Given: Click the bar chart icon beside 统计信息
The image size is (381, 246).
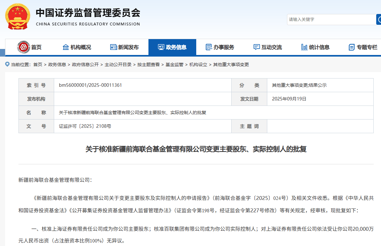Looking at the screenshot, I should coord(304,47).
